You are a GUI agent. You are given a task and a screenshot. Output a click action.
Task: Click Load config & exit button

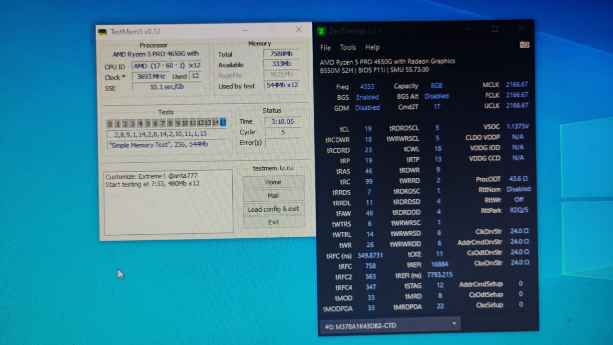273,209
